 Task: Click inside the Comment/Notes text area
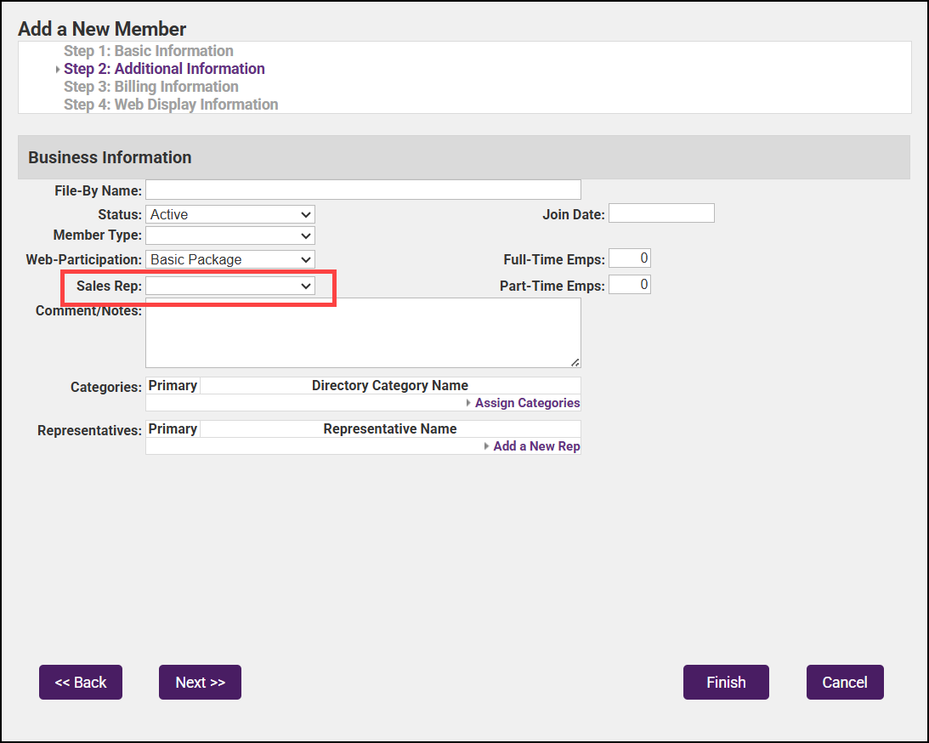pyautogui.click(x=363, y=332)
